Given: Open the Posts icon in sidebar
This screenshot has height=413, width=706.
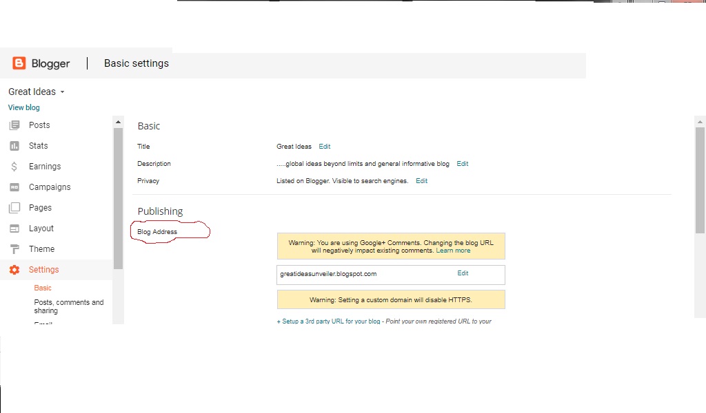Looking at the screenshot, I should tap(14, 125).
